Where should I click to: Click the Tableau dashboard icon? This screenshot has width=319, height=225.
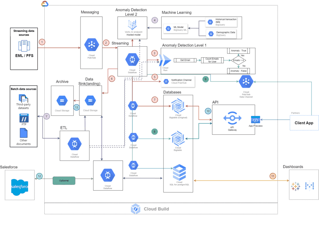295,186
